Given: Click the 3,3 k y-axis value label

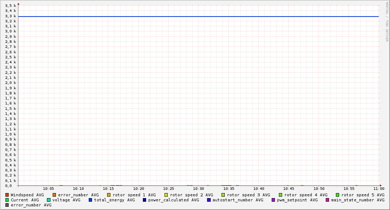Looking at the screenshot, I should click(11, 16).
